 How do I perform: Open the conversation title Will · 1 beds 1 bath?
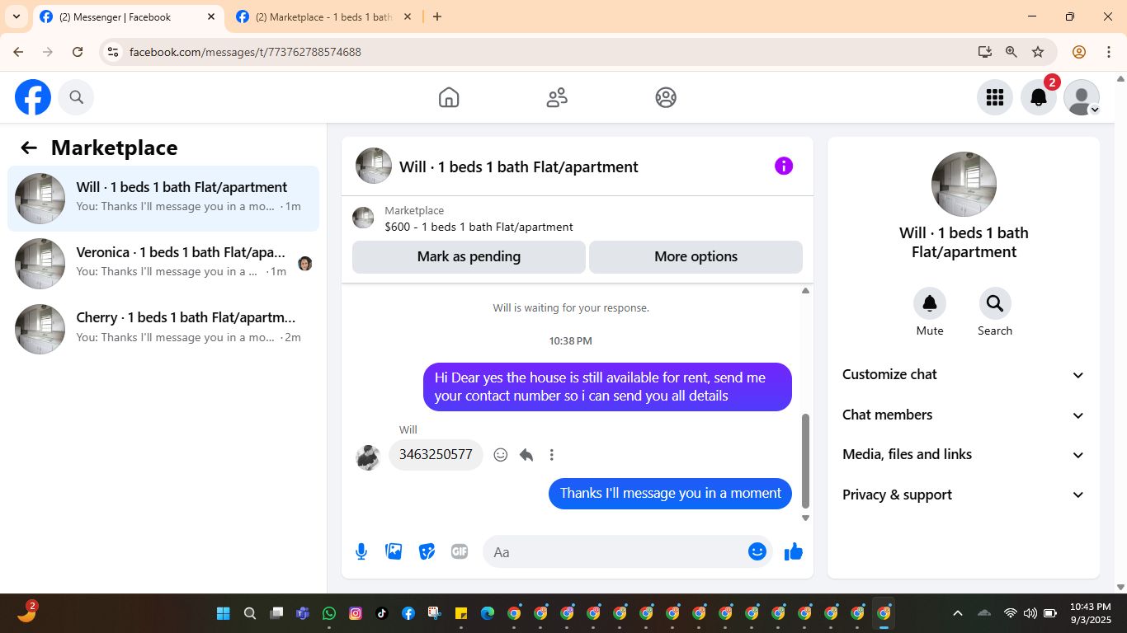tap(519, 166)
